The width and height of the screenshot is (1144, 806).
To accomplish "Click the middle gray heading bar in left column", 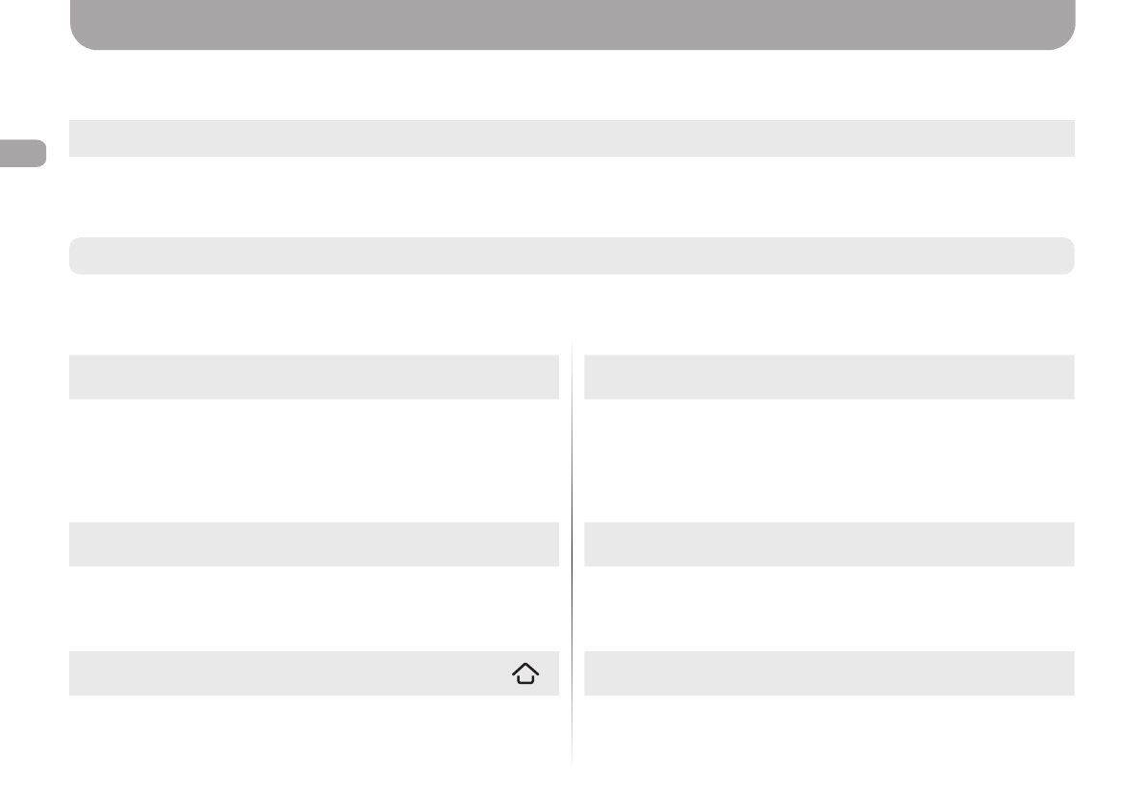I will pyautogui.click(x=313, y=544).
